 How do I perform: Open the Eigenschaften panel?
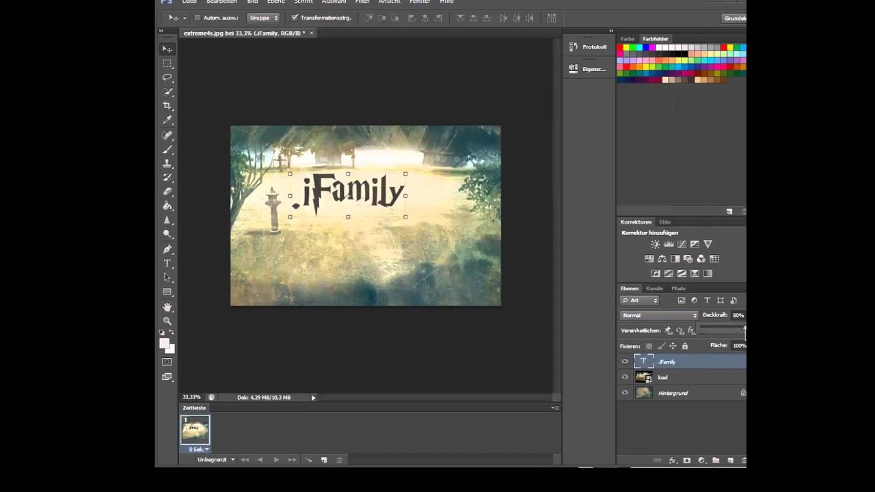(588, 69)
